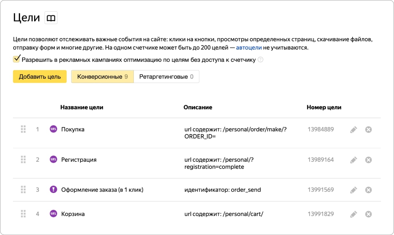Open the goals help book icon
Image resolution: width=394 pixels, height=235 pixels.
[51, 18]
